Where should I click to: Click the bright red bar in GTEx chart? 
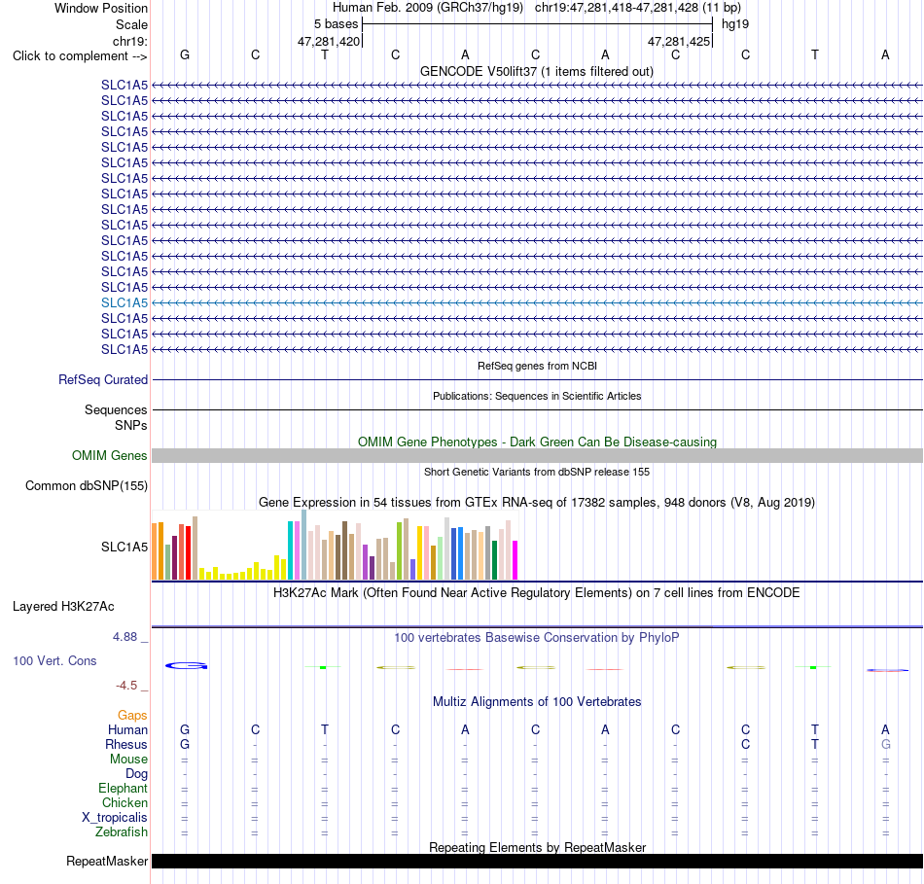(188, 552)
